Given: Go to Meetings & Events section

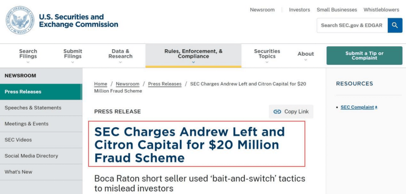Looking at the screenshot, I should 41,124.
